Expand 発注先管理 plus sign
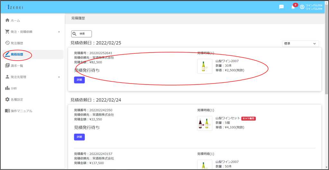The width and height of the screenshot is (329, 170). pos(59,77)
